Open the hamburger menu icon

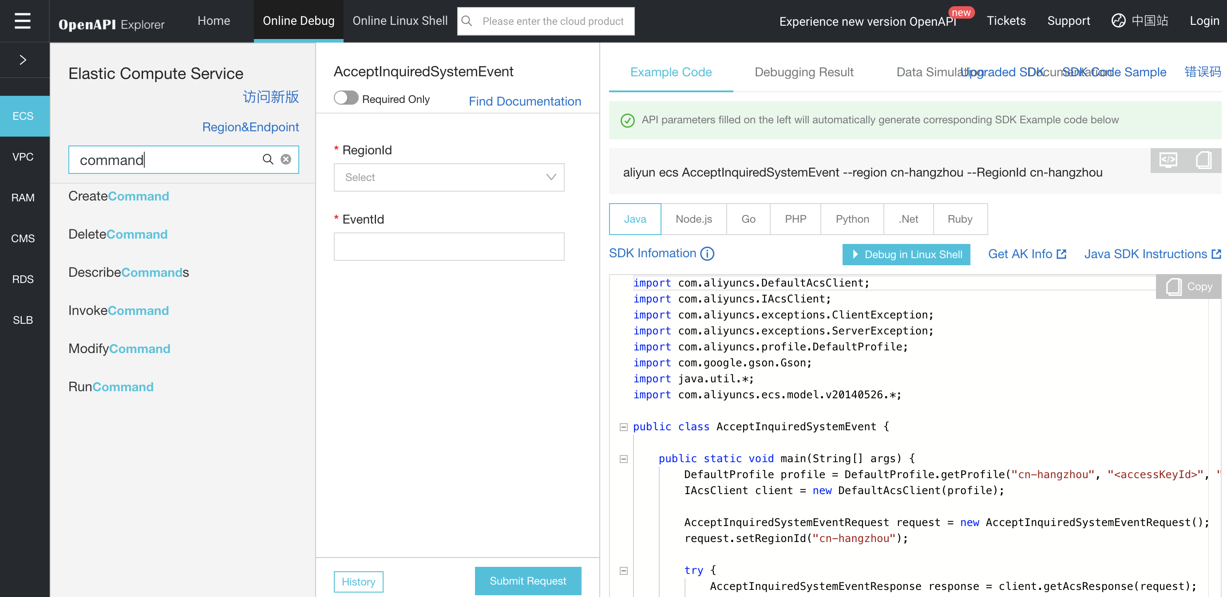pyautogui.click(x=22, y=21)
